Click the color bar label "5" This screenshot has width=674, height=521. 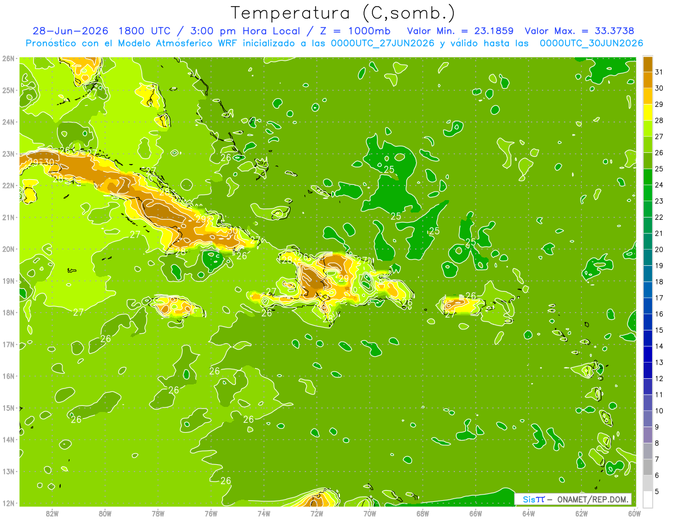[x=657, y=492]
